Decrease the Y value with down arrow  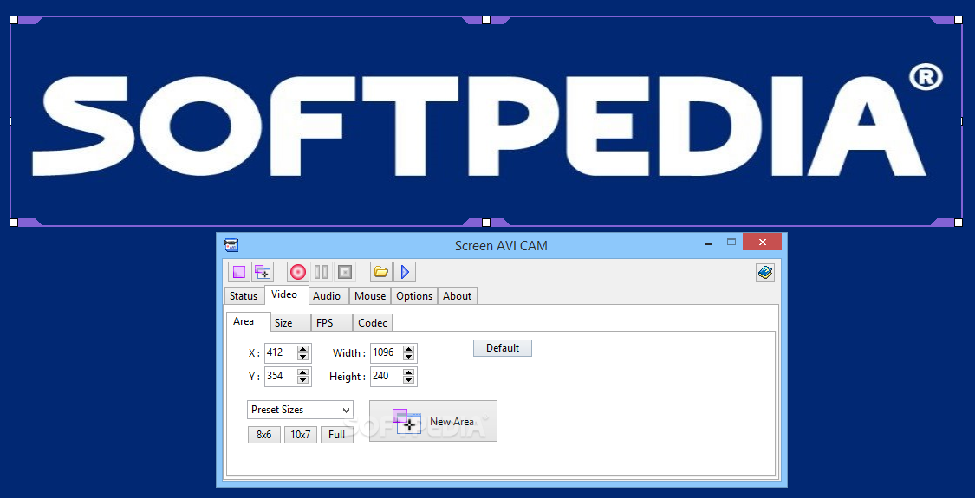302,380
